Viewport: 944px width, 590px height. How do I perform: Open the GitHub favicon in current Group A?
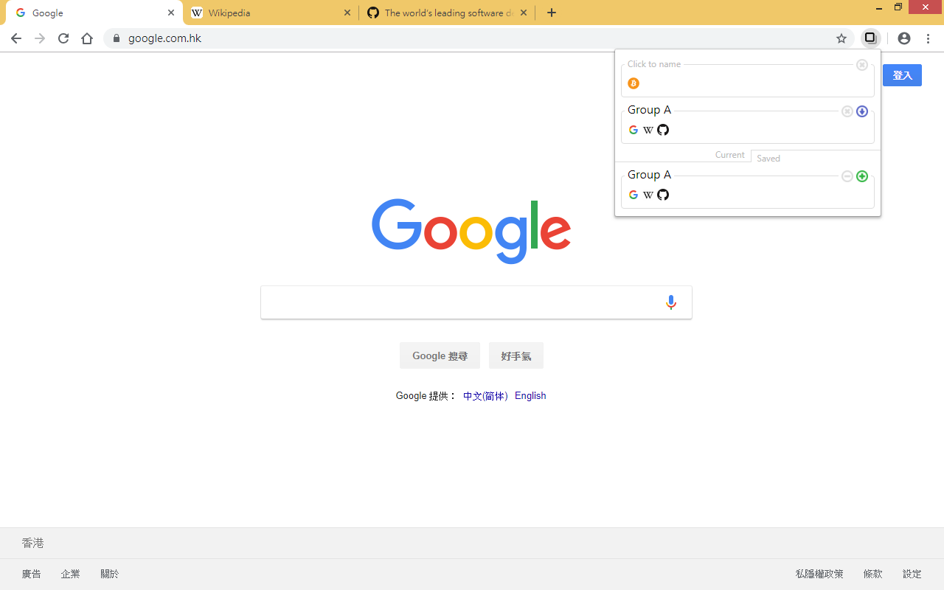click(x=662, y=129)
